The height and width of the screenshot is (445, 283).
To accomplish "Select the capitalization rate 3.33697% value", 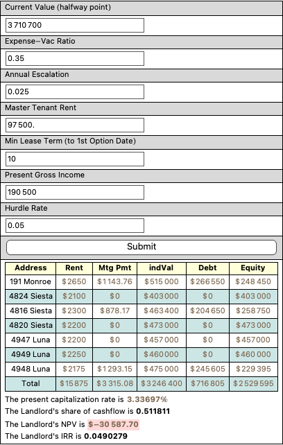I will pyautogui.click(x=147, y=399).
